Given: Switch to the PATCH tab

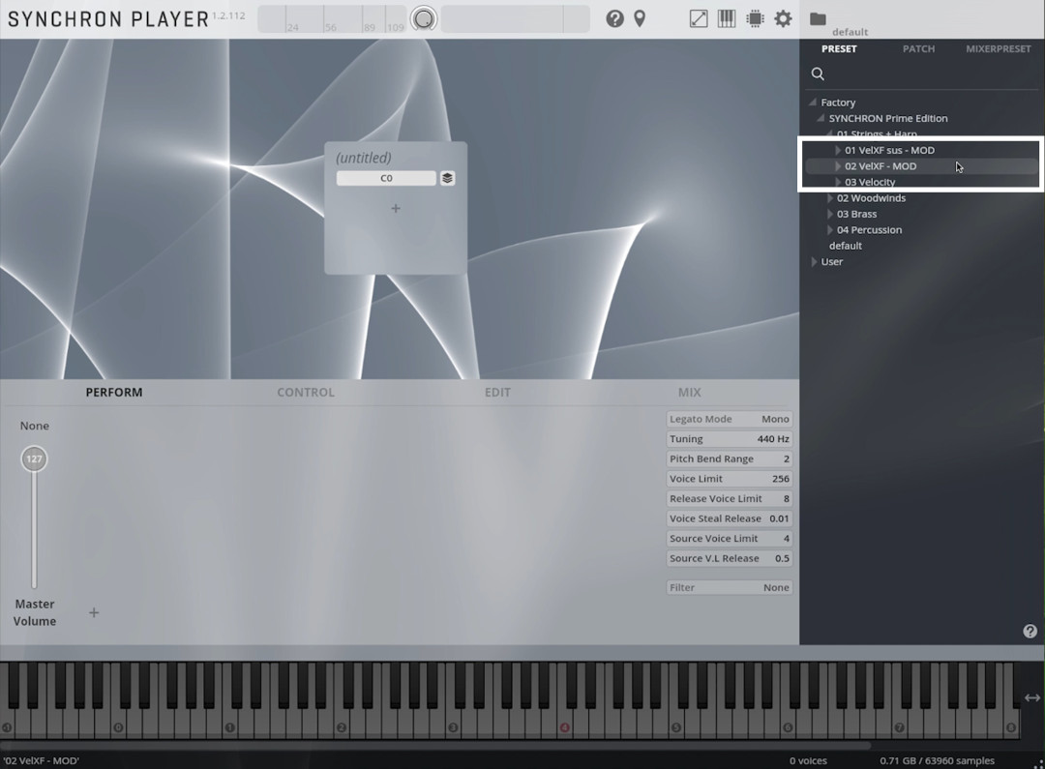Looking at the screenshot, I should click(918, 48).
